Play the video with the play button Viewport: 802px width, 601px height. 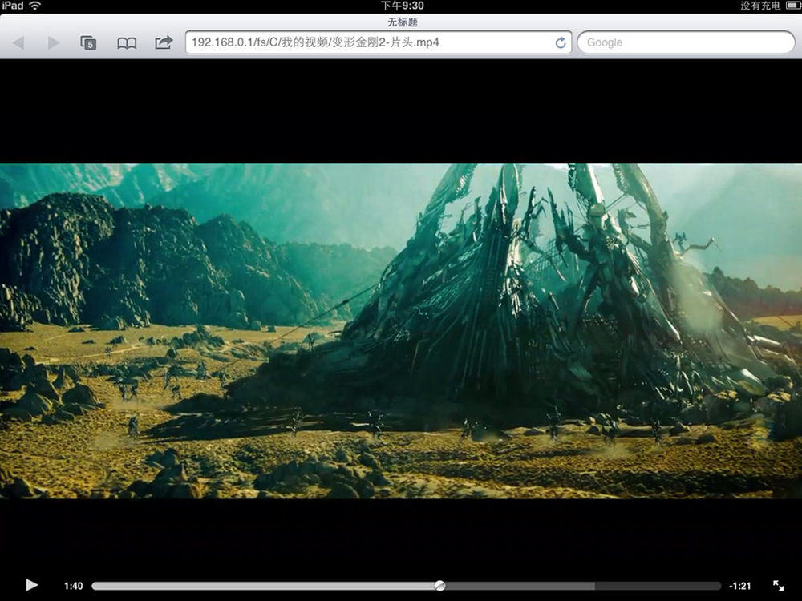click(32, 585)
